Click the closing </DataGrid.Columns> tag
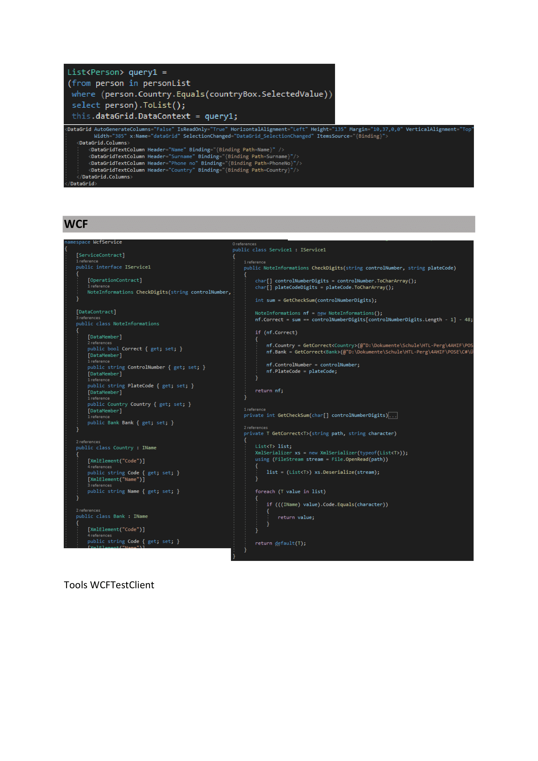The image size is (538, 761). pyautogui.click(x=105, y=177)
